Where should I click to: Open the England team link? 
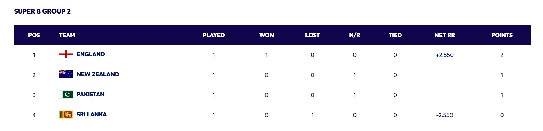click(91, 54)
